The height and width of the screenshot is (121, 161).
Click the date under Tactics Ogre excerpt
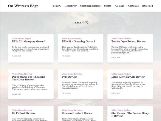116,58
